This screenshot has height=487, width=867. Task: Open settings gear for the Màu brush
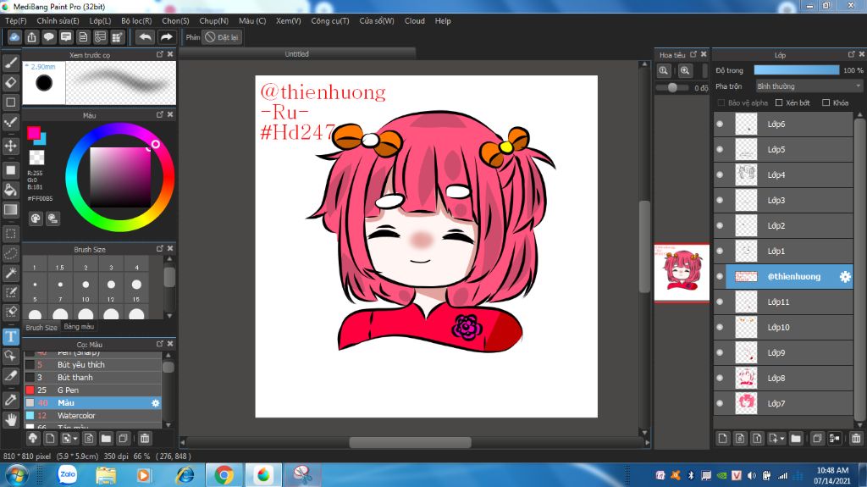(156, 403)
